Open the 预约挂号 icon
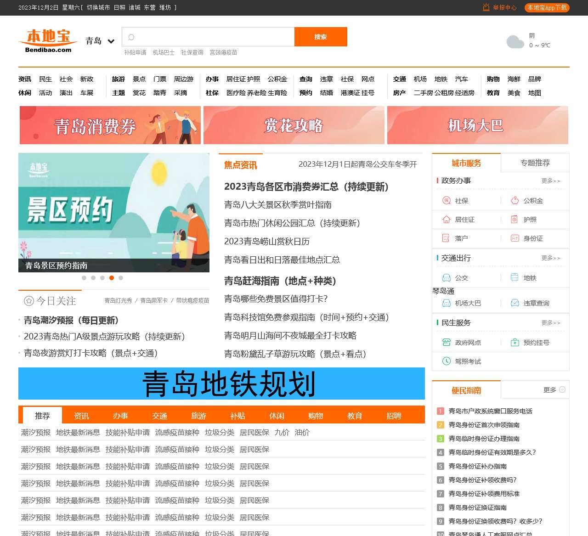This screenshot has height=536, width=588. (x=515, y=343)
